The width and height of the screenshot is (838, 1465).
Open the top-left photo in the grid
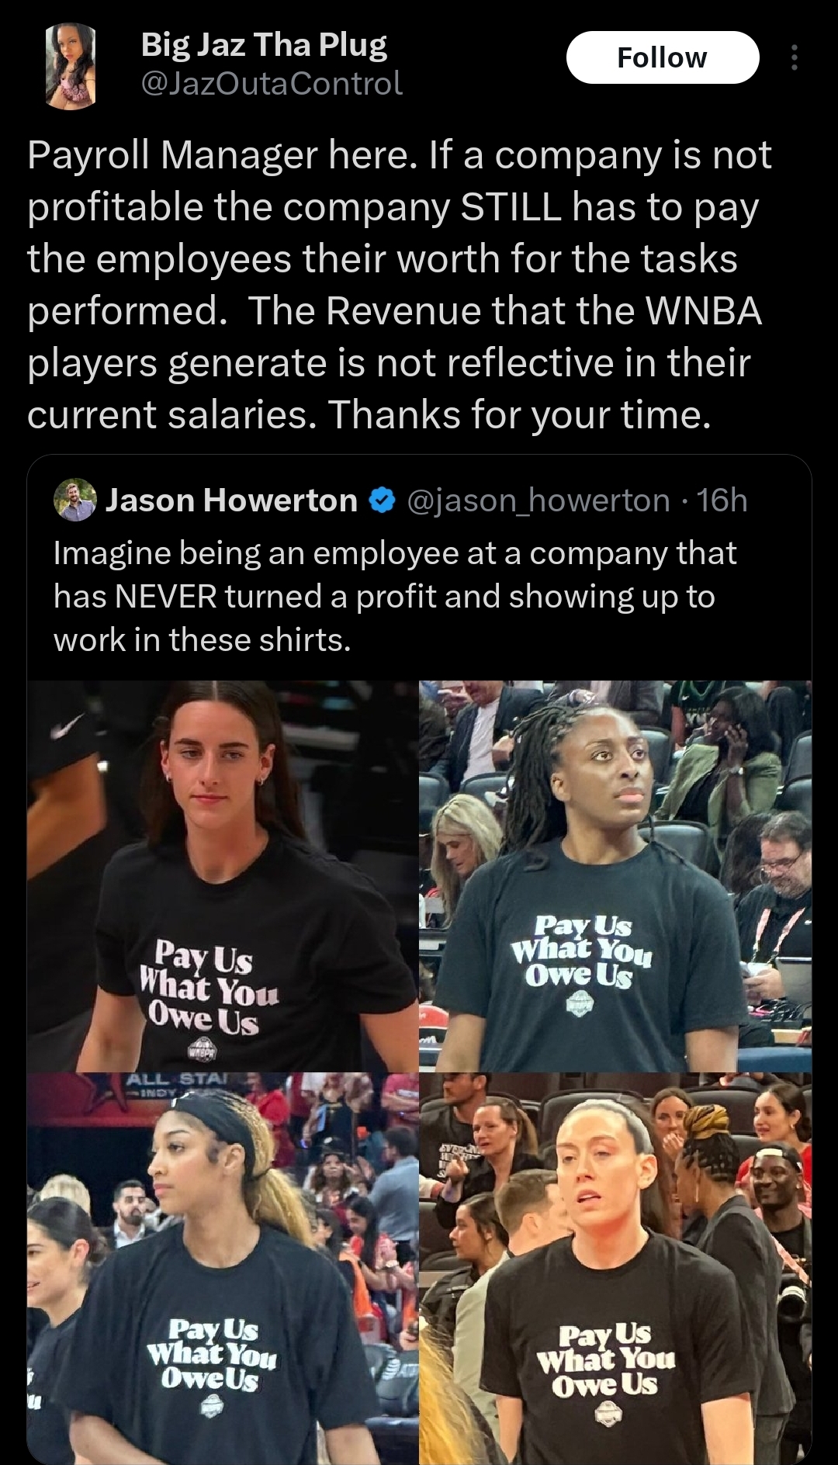pos(223,876)
